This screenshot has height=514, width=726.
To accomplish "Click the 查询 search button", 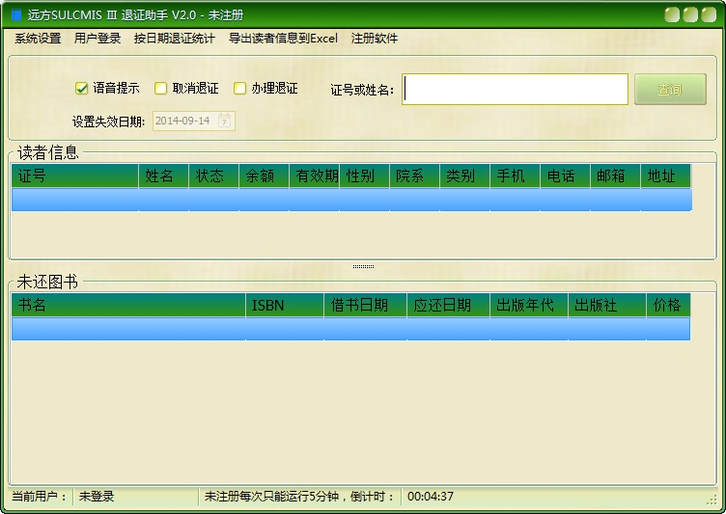I will (670, 90).
